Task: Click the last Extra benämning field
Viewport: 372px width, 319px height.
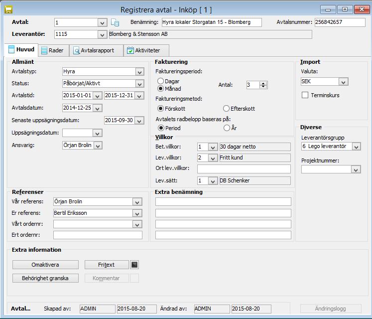Action: (x=223, y=235)
